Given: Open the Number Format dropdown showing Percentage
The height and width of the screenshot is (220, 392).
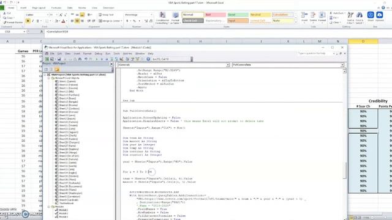Looking at the screenshot, I should (x=151, y=15).
